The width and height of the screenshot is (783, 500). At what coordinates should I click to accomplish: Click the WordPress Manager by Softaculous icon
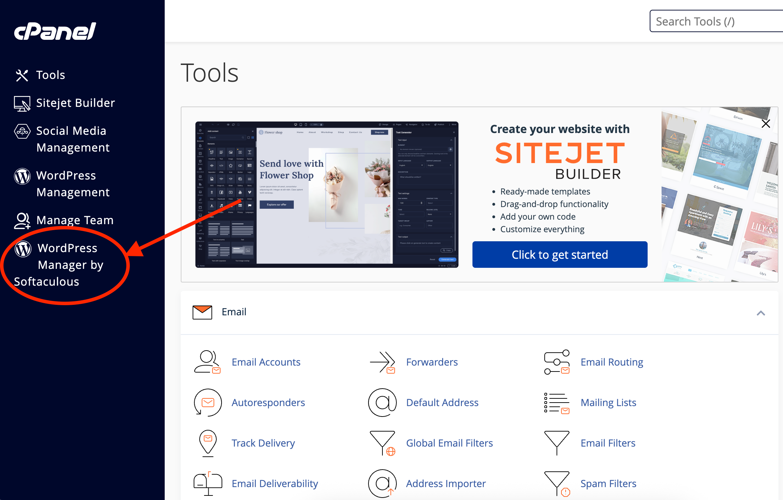(x=23, y=249)
